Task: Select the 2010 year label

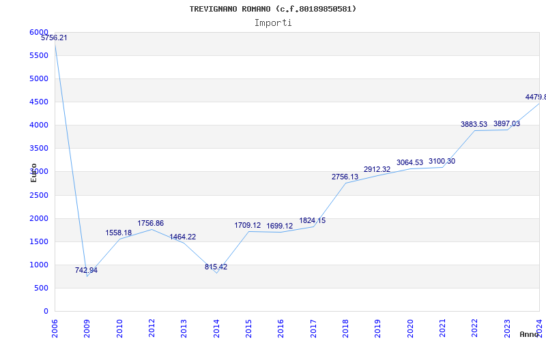Action: (x=119, y=329)
